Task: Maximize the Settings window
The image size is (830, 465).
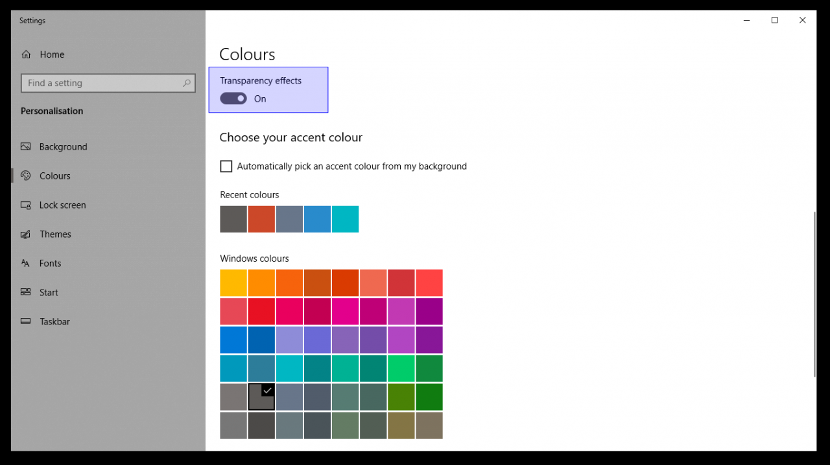Action: tap(774, 20)
